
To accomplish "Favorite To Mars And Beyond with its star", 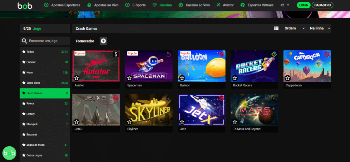I will tap(235, 122).
